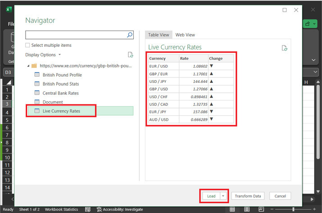
Task: Open the share button dropdown arrow
Action: click(314, 24)
